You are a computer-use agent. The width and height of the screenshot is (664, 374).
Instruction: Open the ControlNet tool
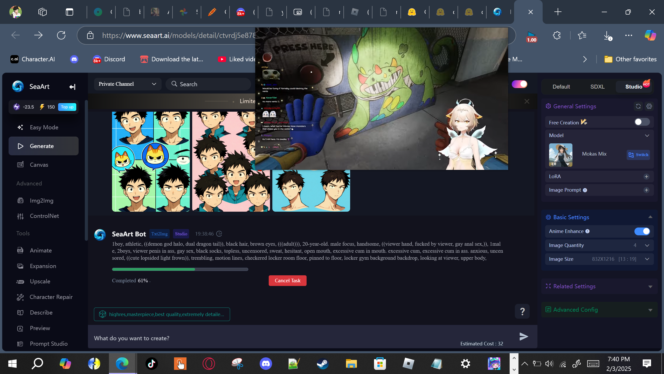(44, 216)
